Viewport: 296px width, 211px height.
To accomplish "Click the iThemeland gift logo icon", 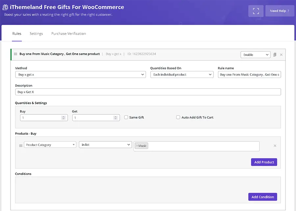I will coord(6,7).
